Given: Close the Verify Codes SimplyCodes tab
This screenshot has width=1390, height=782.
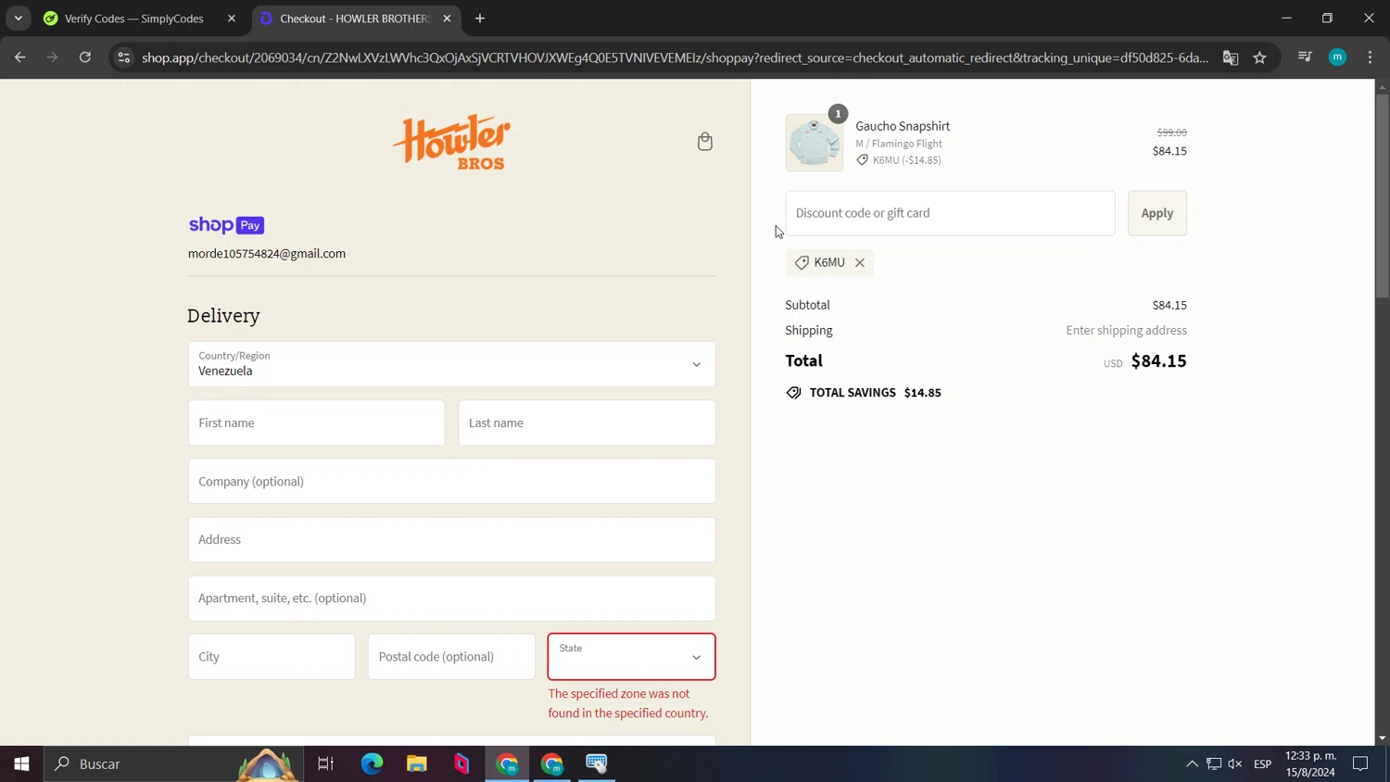Looking at the screenshot, I should [232, 19].
